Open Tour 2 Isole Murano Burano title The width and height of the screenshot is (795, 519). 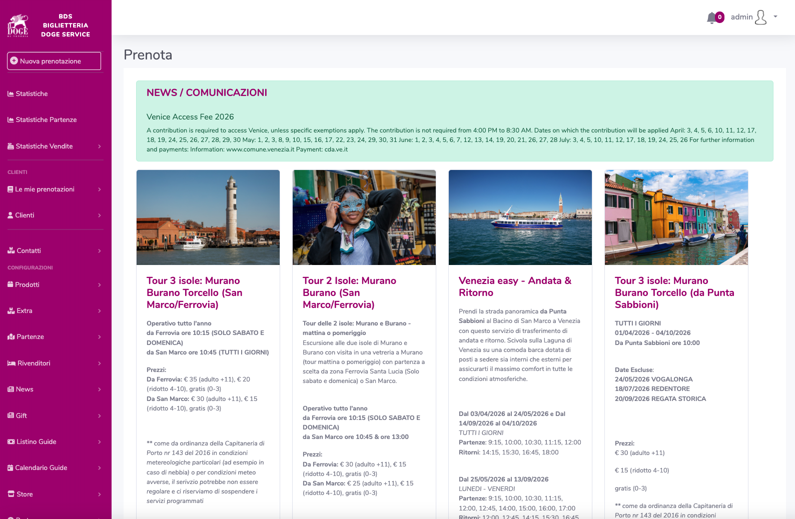(349, 292)
